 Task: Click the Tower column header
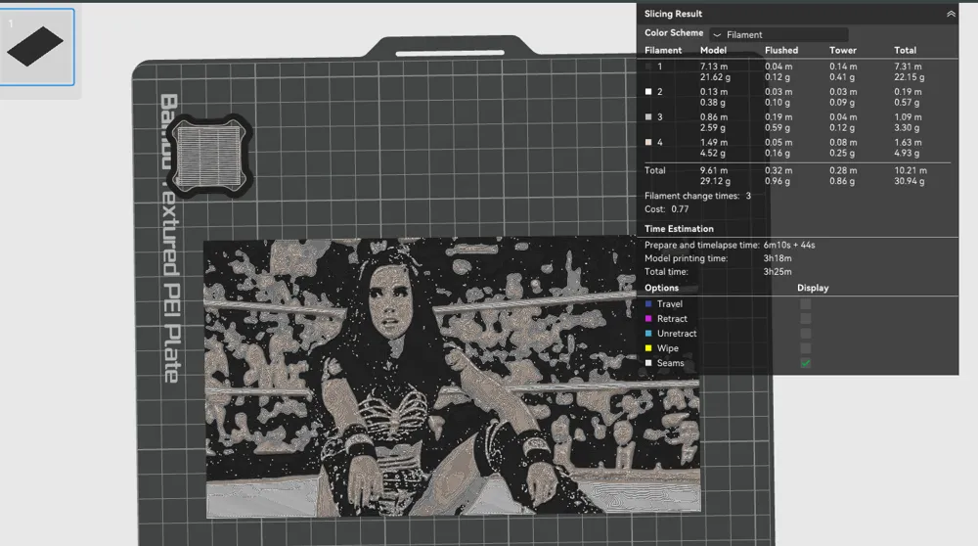point(843,51)
